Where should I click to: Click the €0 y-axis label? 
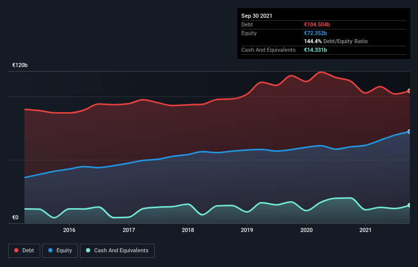click(x=15, y=217)
